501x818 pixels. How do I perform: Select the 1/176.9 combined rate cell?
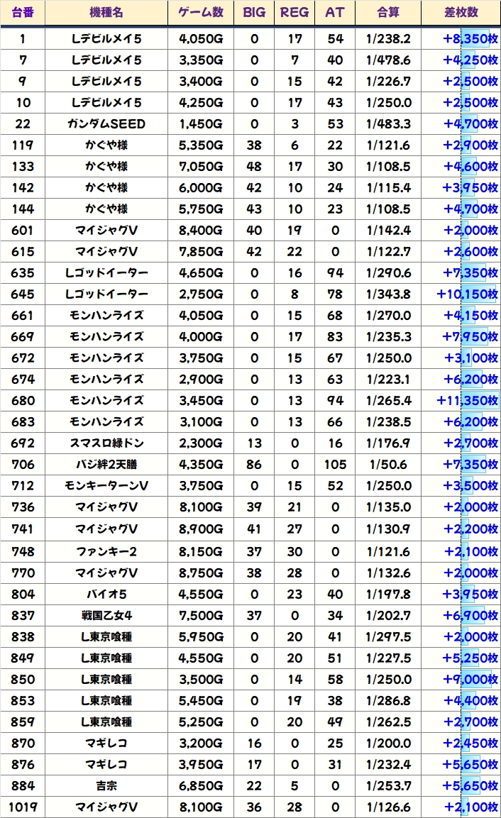[x=388, y=443]
